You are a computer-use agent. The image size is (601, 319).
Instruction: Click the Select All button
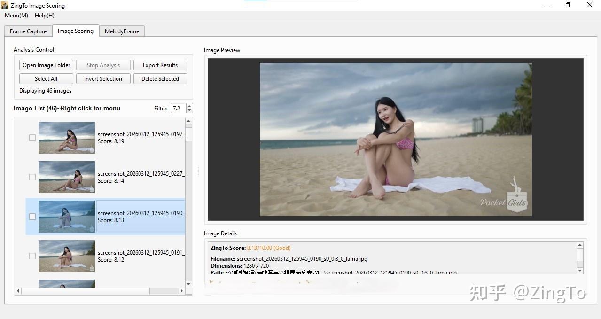47,79
